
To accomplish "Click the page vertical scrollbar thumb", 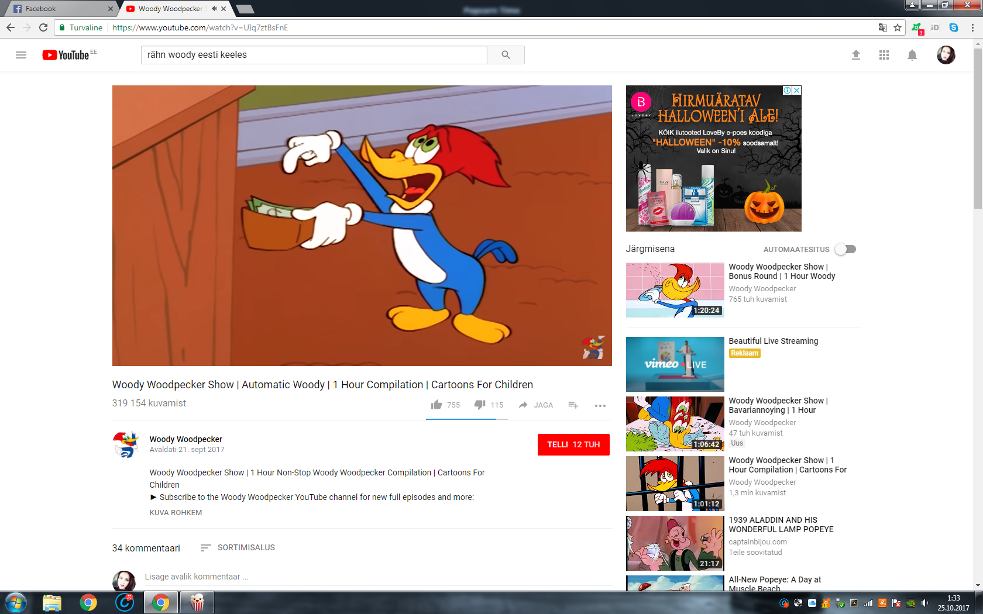I will click(978, 129).
